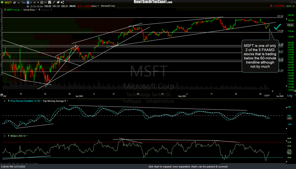The image size is (296, 169).
Task: Click the MSFT ticker symbol field
Action: point(8,3)
